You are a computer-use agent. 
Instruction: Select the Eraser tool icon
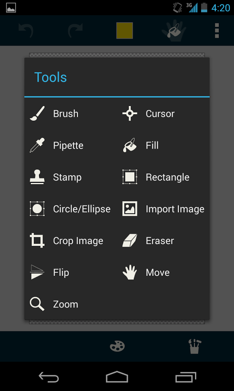(130, 241)
